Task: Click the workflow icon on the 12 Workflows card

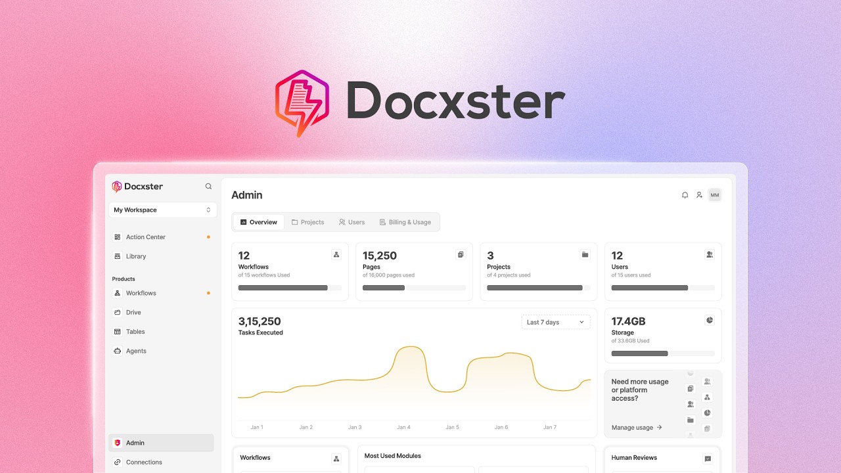Action: 336,254
